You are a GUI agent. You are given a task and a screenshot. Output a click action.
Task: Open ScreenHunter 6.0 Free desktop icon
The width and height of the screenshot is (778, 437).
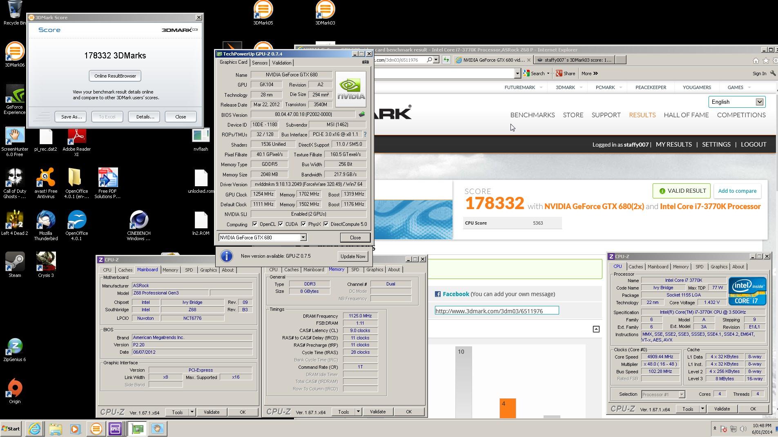(15, 142)
